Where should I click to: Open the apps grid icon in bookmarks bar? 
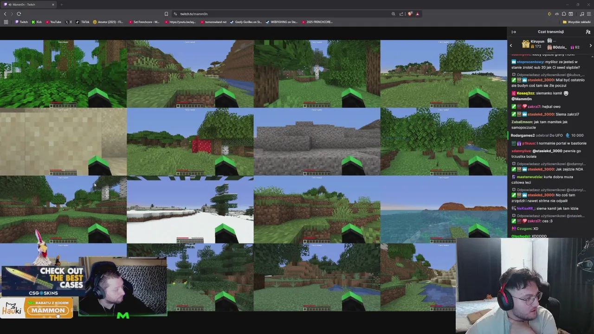(x=6, y=22)
